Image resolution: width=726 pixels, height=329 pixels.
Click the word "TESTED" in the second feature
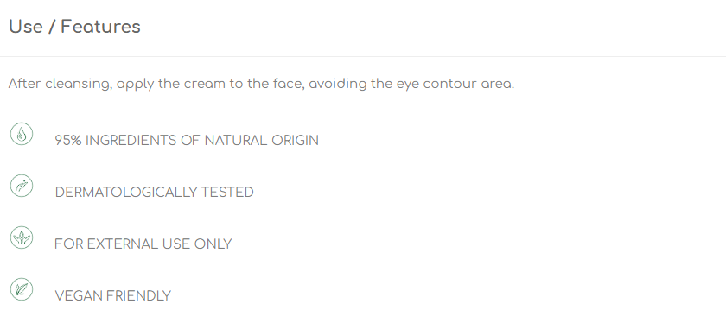coord(227,192)
